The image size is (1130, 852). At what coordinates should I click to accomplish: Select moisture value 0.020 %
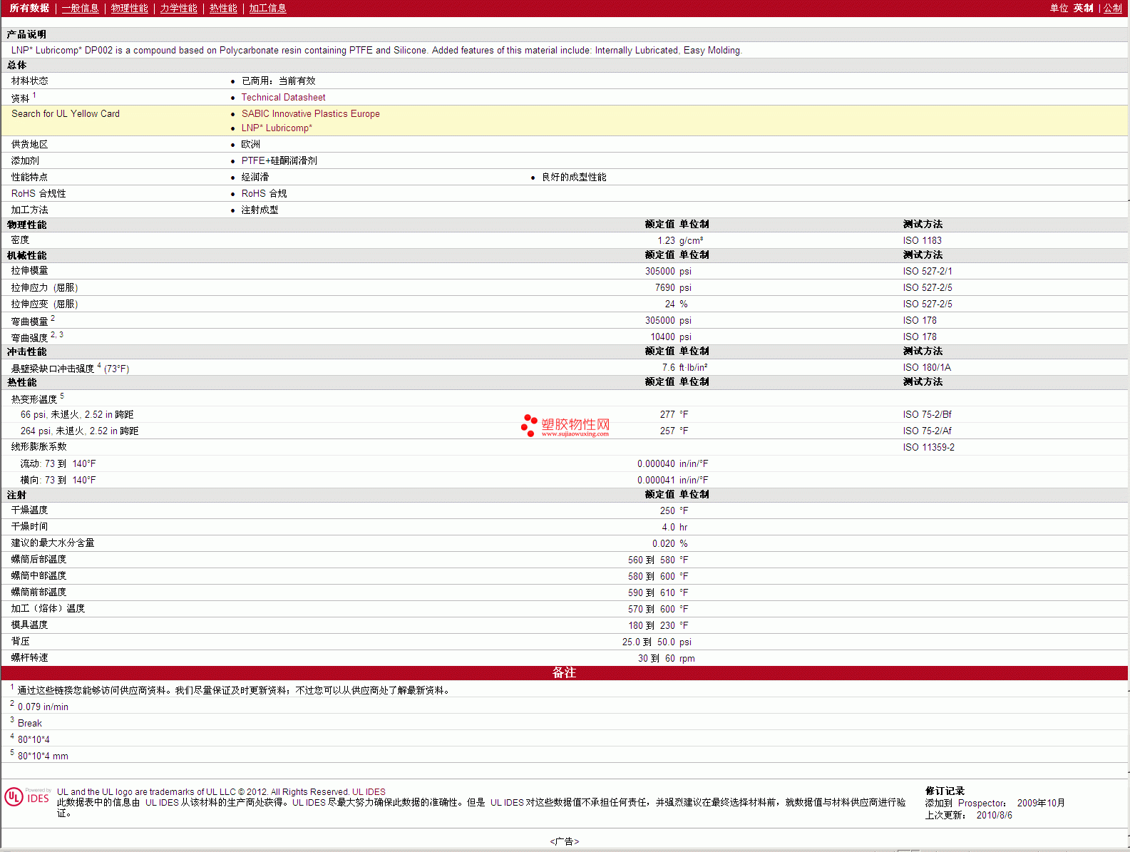click(670, 543)
